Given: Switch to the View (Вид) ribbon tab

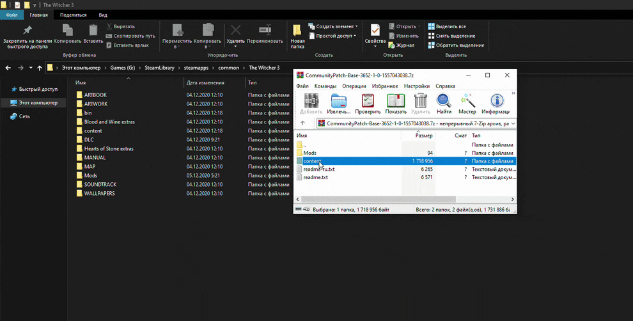Looking at the screenshot, I should [103, 15].
